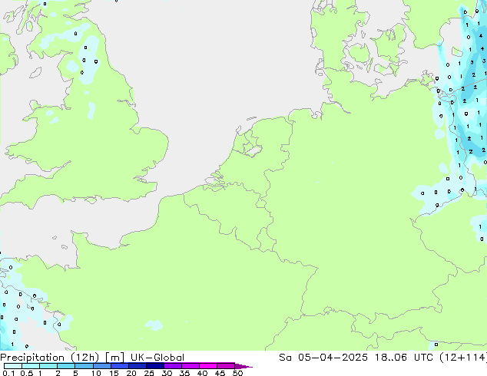Choose the 35–40 magenta legend swatch
The width and height of the screenshot is (487, 376).
coord(190,366)
